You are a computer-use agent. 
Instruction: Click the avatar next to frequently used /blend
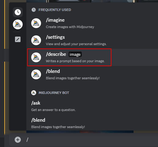(36, 74)
